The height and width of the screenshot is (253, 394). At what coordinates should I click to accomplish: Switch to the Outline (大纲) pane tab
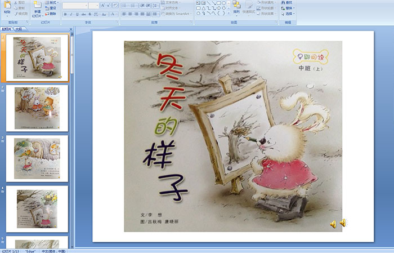19,29
